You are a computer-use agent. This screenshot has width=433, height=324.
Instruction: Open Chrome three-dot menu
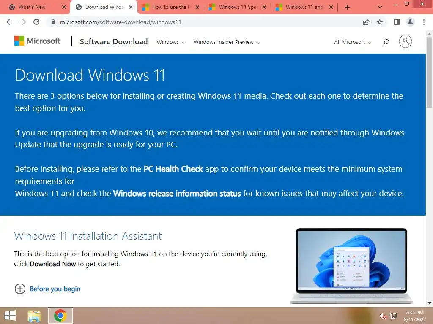click(424, 22)
